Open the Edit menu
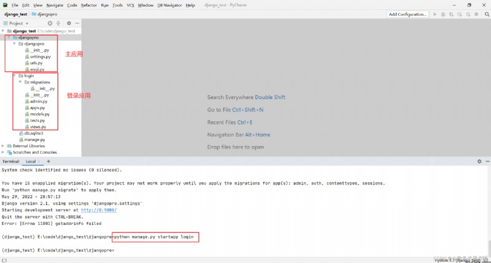Screen dimensions: 491x263 coord(26,6)
